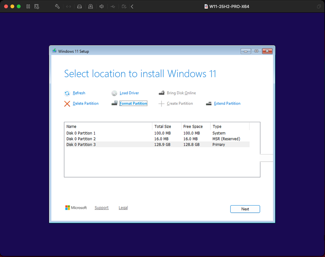Click the green macOS fullscreen button

click(19, 7)
